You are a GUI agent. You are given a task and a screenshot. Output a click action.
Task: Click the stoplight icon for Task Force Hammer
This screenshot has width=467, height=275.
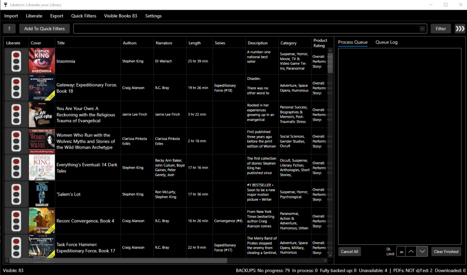click(16, 247)
